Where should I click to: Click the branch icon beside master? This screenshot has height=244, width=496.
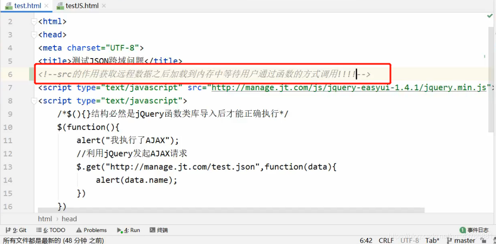pyautogui.click(x=449, y=241)
